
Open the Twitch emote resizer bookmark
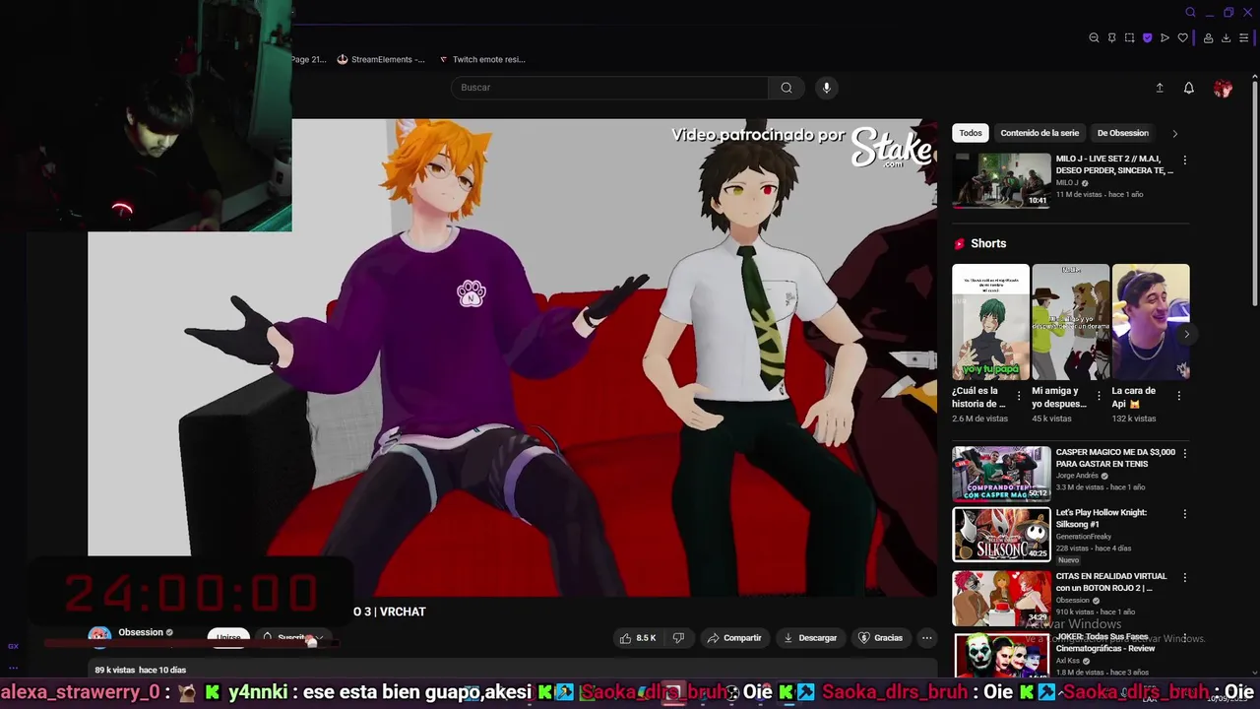(x=482, y=59)
